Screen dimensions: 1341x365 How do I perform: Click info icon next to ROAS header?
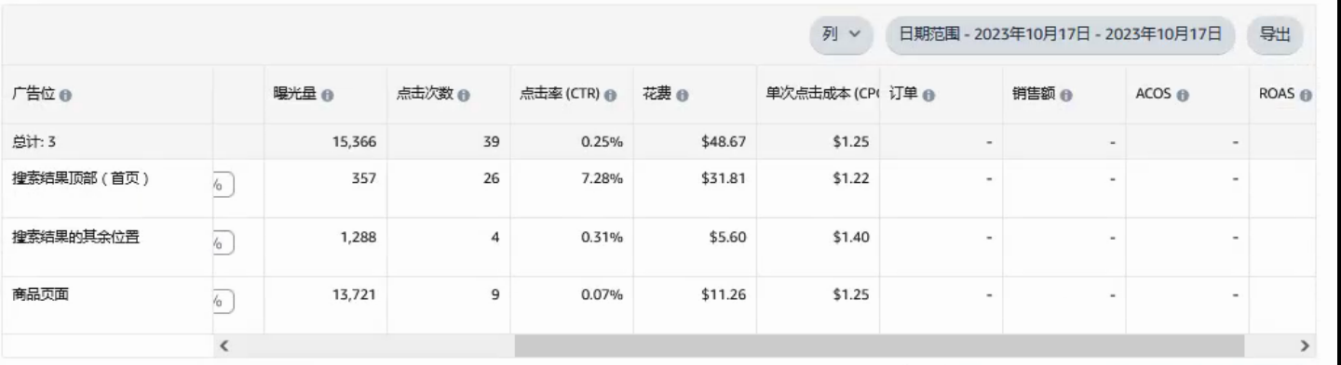point(1306,96)
